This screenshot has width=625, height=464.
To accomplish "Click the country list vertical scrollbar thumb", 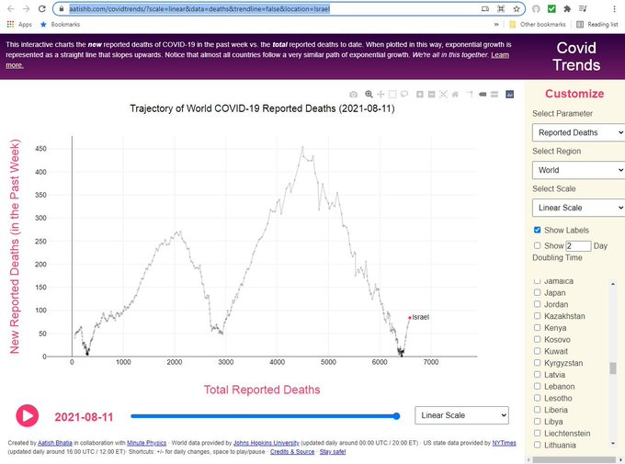I will pyautogui.click(x=613, y=368).
